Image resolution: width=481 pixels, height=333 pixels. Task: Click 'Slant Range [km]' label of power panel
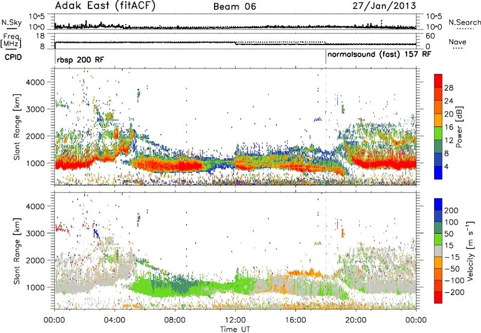[x=17, y=127]
